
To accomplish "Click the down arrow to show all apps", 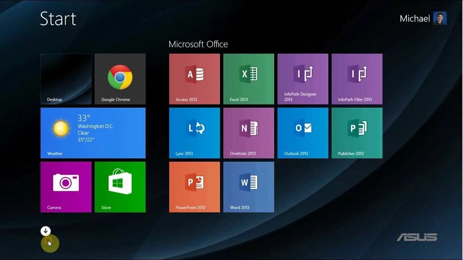I will (x=46, y=231).
